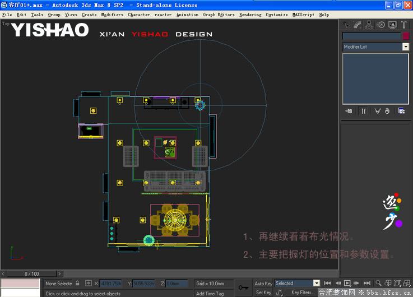Click default in/out tangent icon
This screenshot has width=413, height=297.
click(x=279, y=293)
